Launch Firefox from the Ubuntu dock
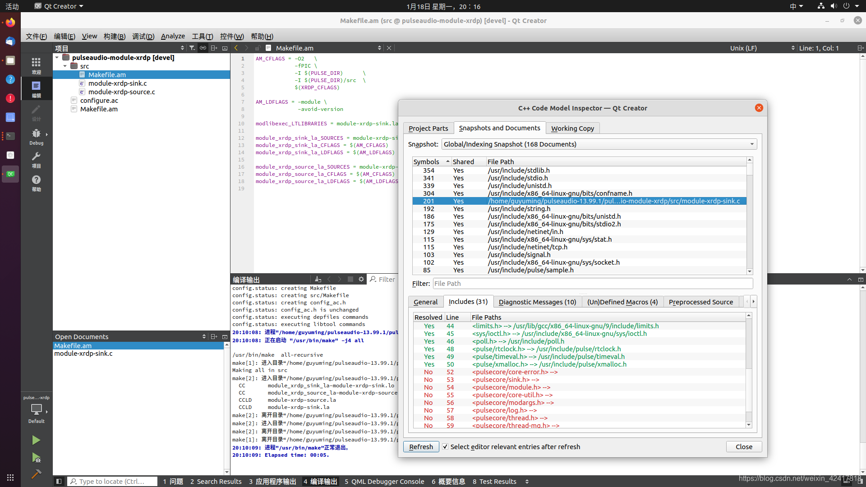Image resolution: width=866 pixels, height=487 pixels. 10,22
